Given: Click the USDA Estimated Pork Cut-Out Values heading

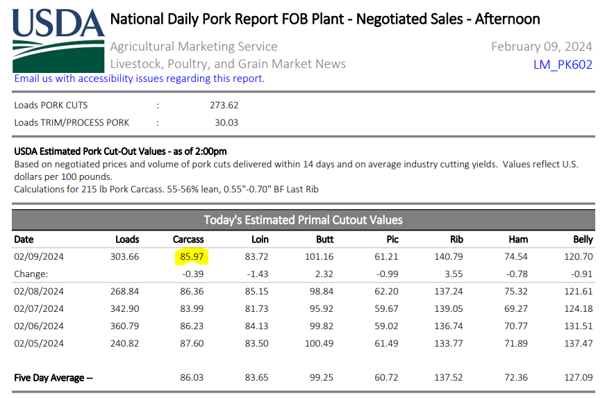Looking at the screenshot, I should (x=120, y=151).
